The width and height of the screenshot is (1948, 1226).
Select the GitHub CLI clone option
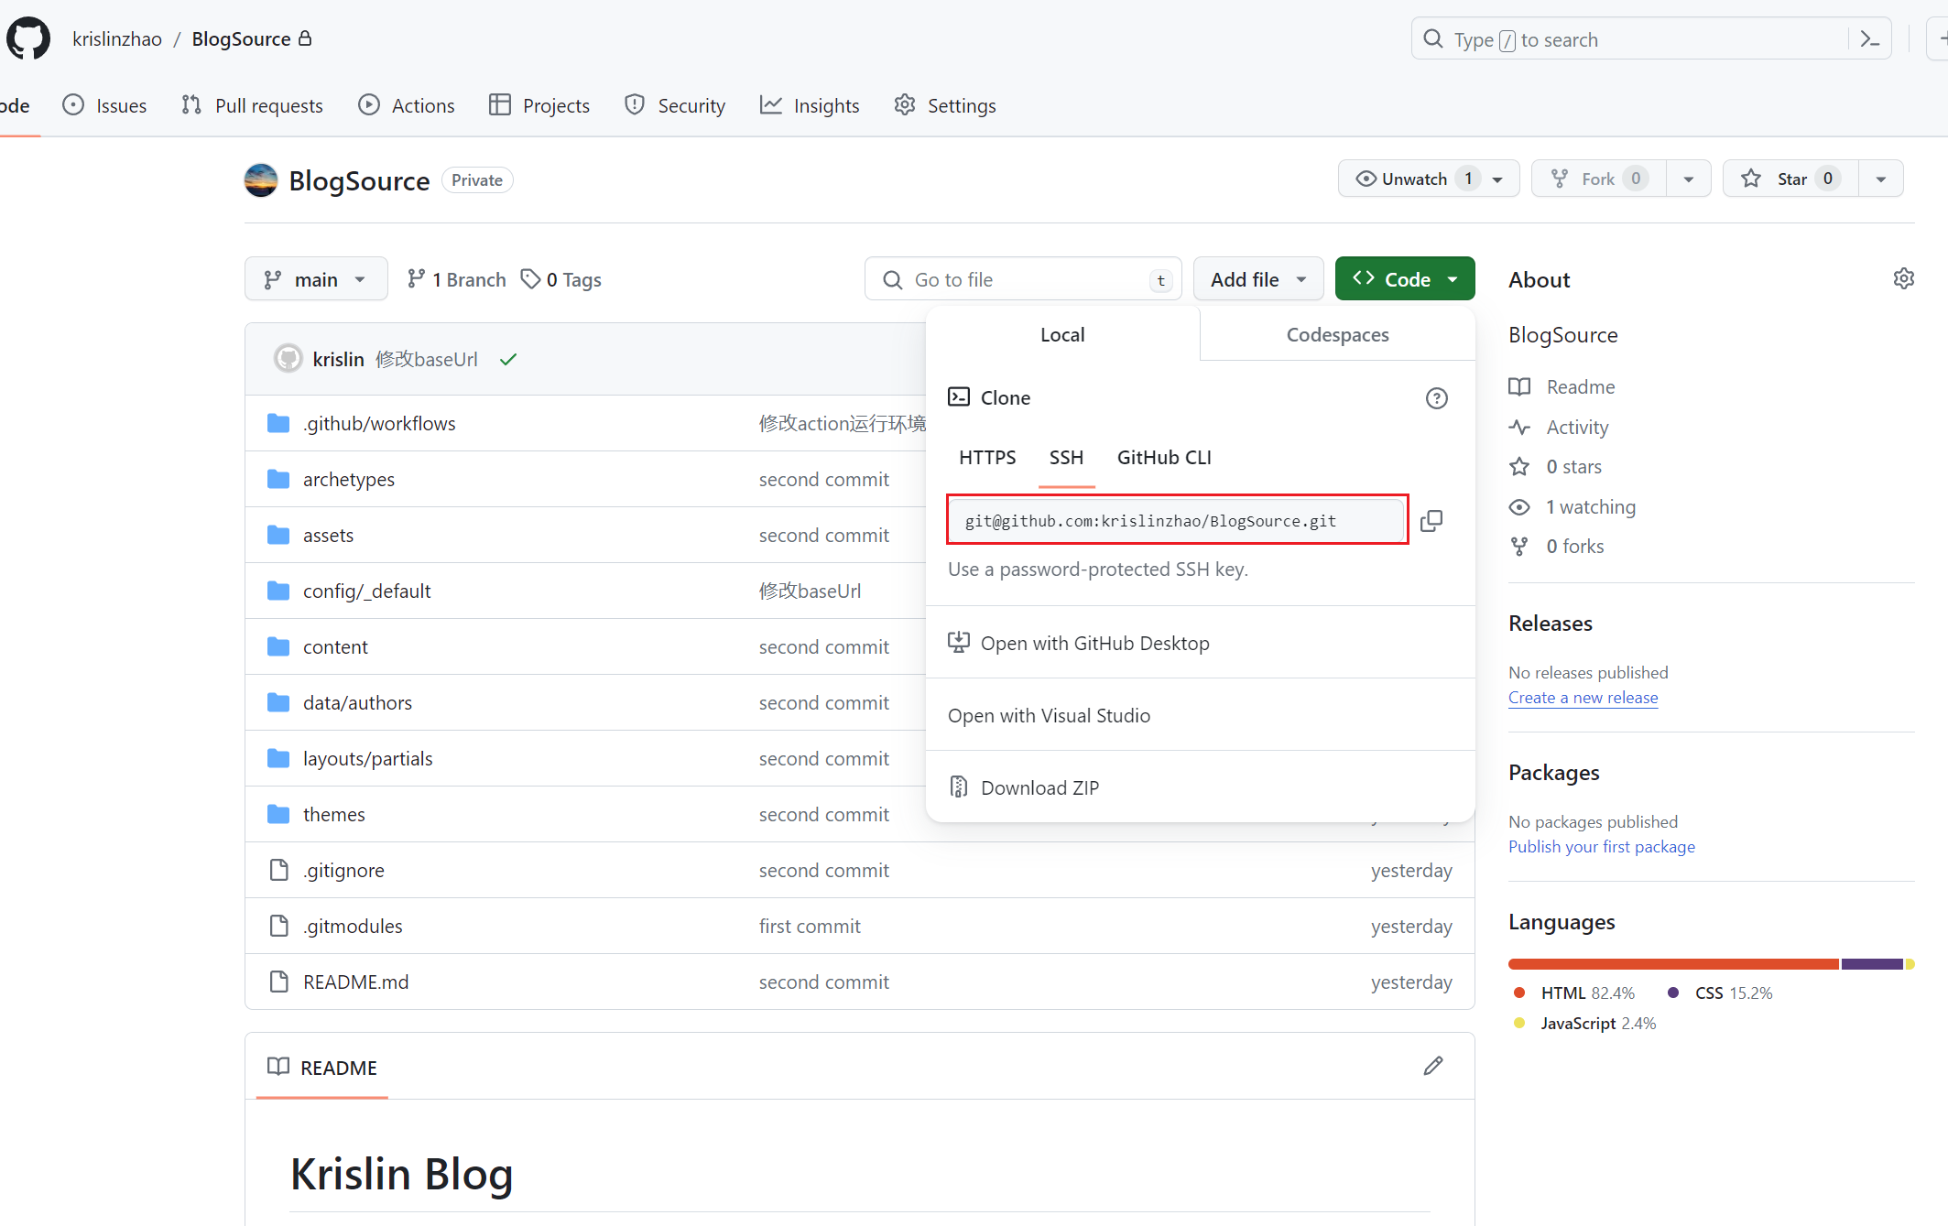click(1164, 457)
